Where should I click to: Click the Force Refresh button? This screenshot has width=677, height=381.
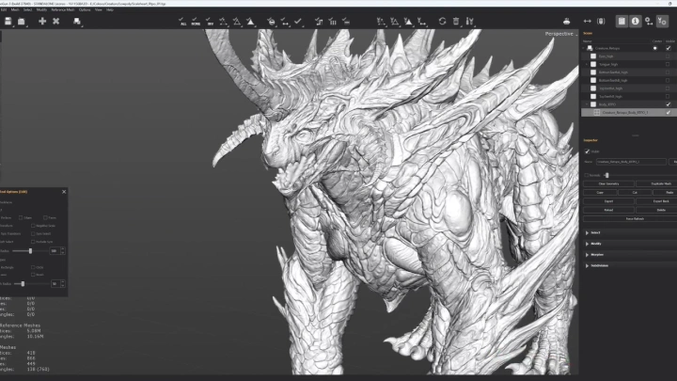630,219
